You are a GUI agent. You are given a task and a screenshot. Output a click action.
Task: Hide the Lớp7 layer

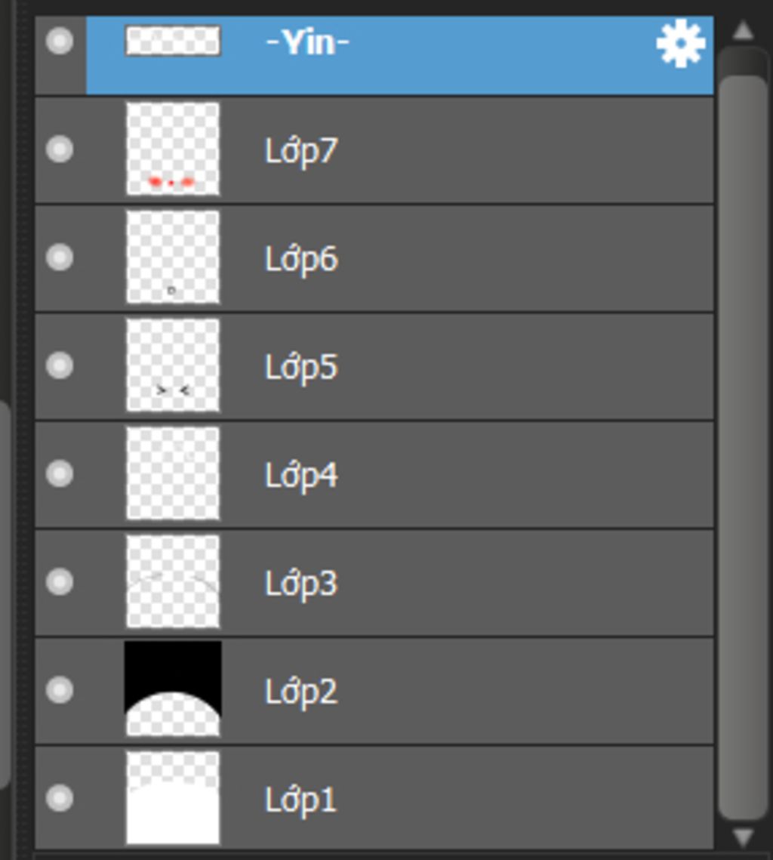(60, 149)
